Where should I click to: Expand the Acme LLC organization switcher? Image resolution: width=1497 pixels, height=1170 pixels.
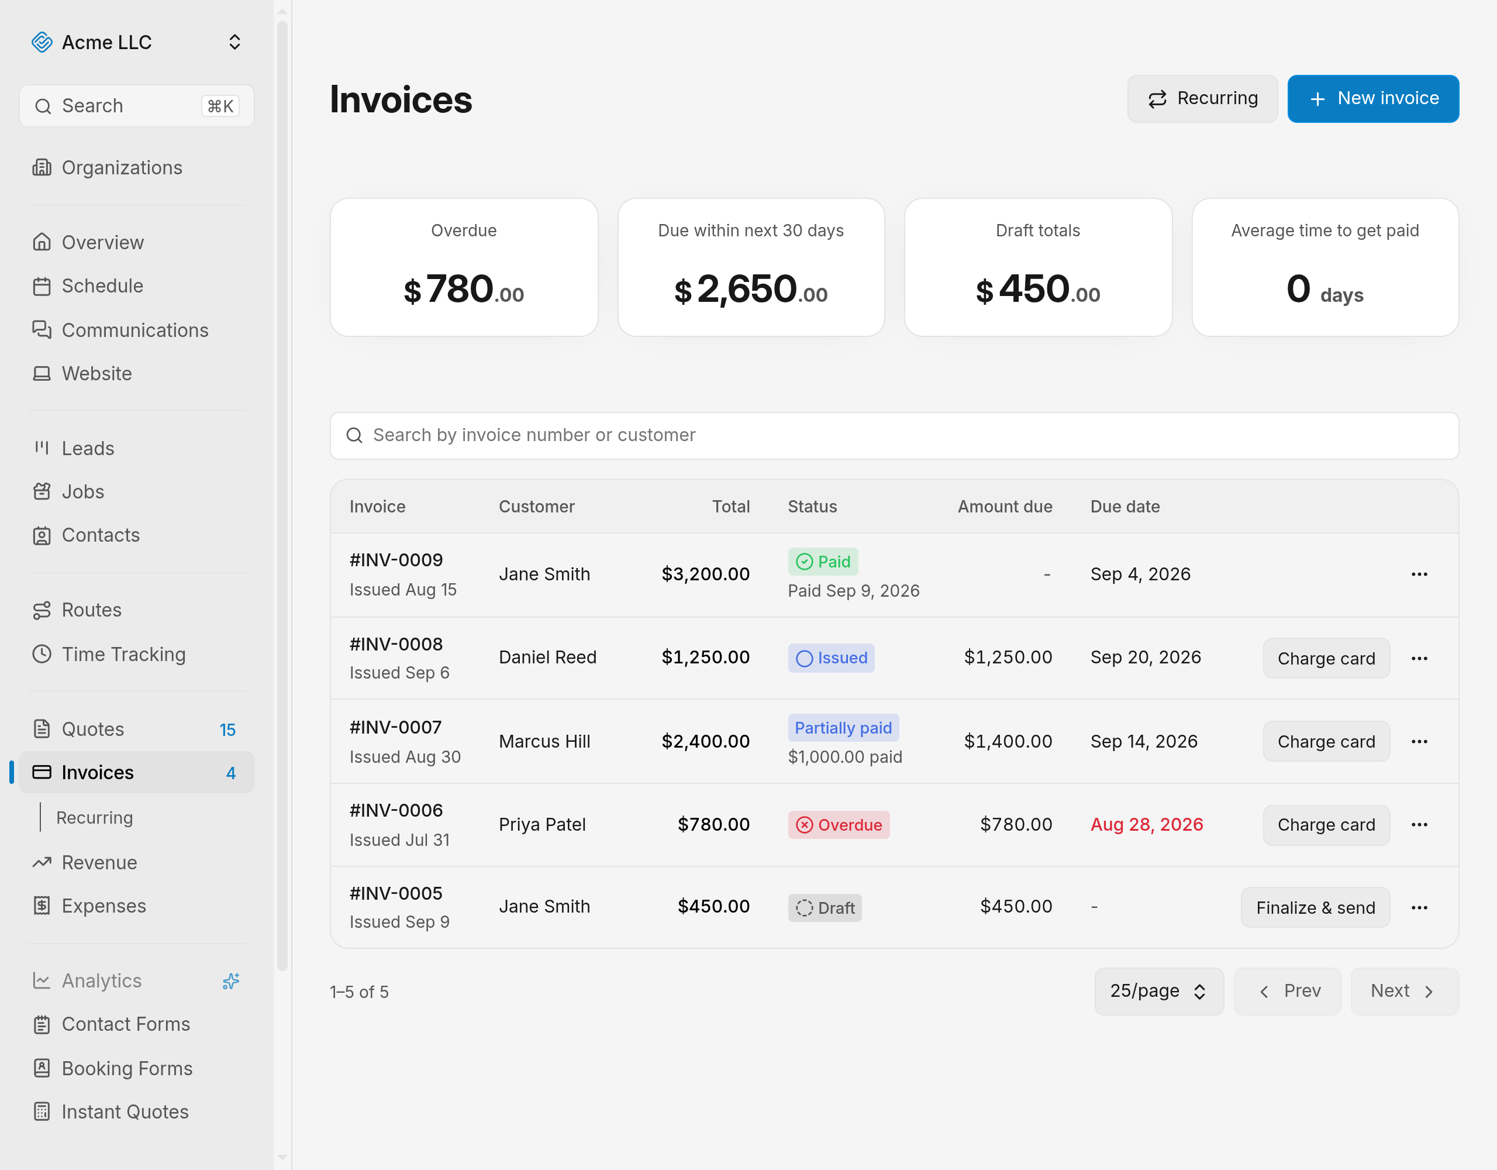click(x=234, y=43)
